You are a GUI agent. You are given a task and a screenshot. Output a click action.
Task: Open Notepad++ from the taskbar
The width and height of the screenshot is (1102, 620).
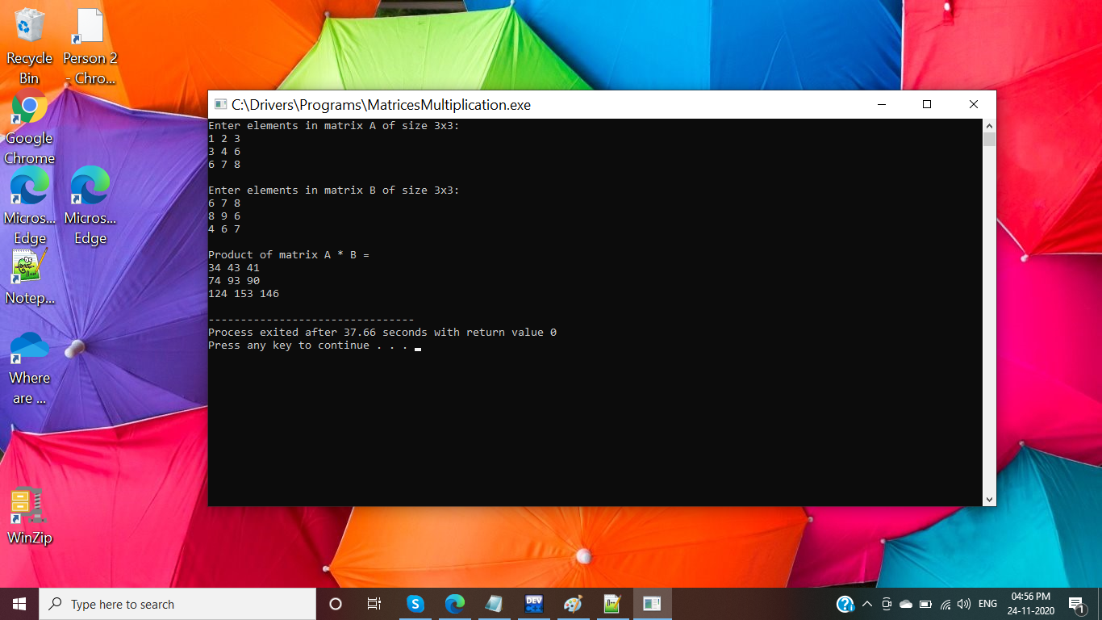[x=612, y=604]
